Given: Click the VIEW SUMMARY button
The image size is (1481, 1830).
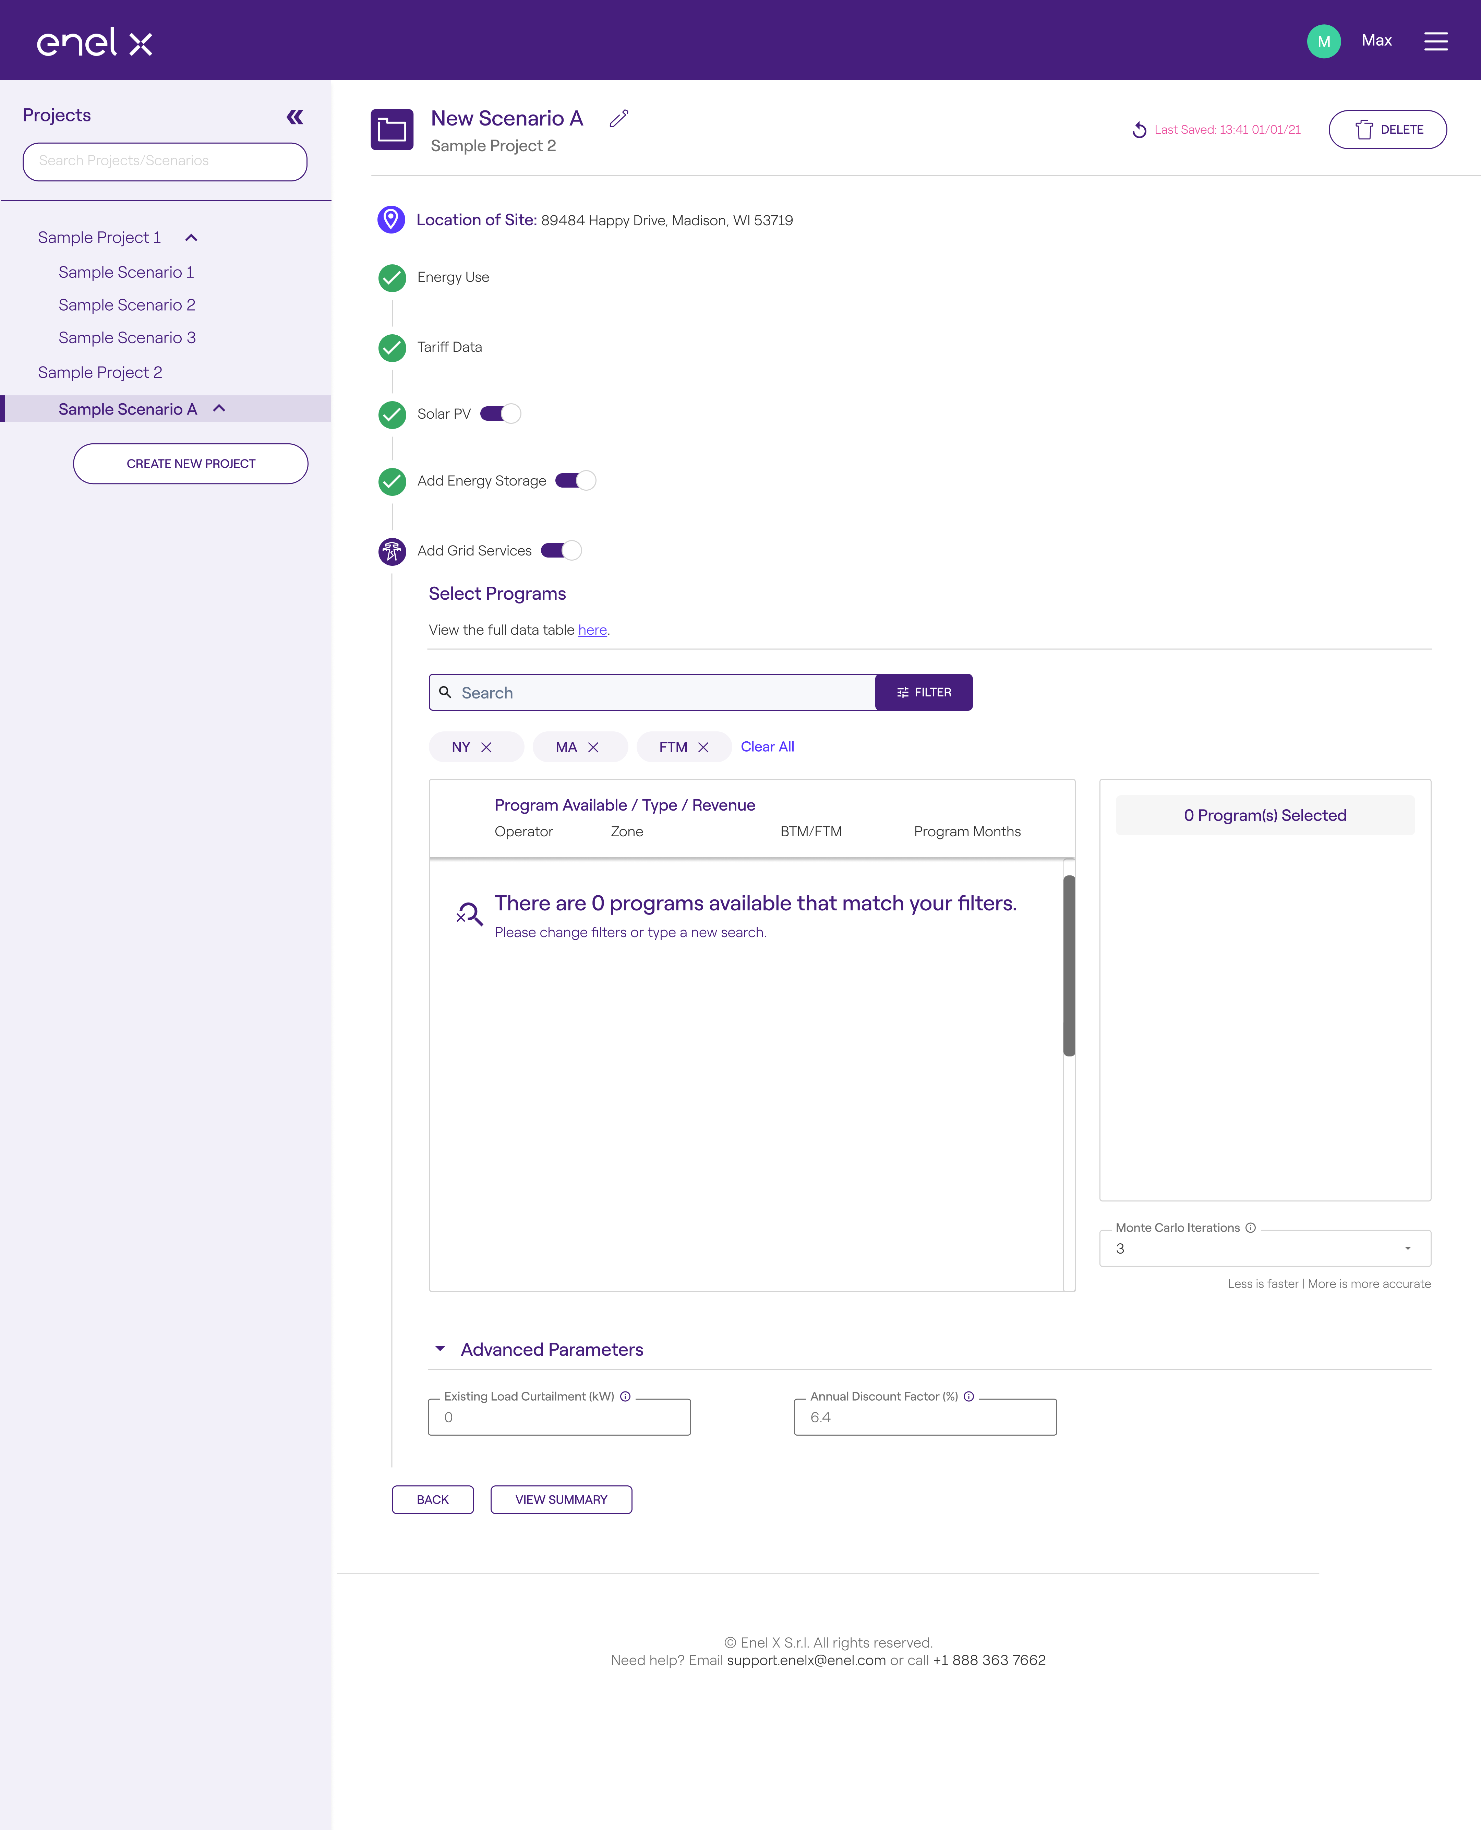Looking at the screenshot, I should (x=561, y=1500).
